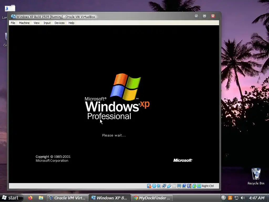
Task: Click the network adapters status icon
Action: [164, 186]
